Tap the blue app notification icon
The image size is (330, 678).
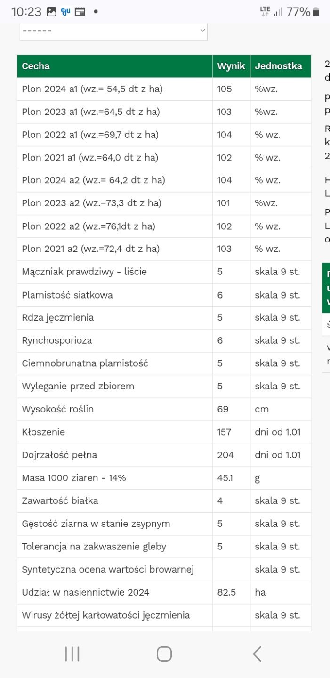(x=65, y=12)
